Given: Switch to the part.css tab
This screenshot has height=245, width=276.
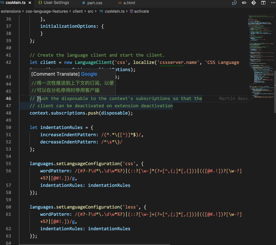Looking at the screenshot, I should 95,3.
